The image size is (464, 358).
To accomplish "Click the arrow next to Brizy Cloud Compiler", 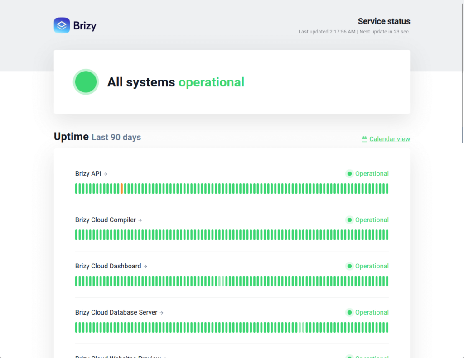I will point(140,220).
